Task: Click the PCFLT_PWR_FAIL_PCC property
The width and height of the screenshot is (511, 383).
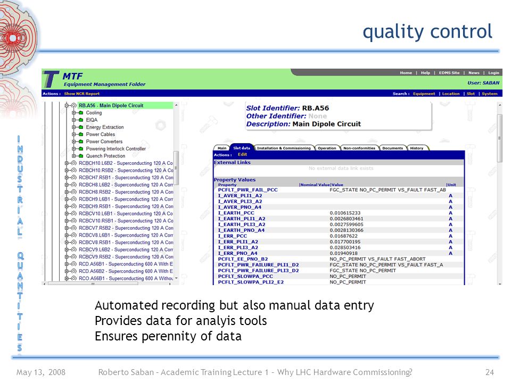Action: (248, 189)
